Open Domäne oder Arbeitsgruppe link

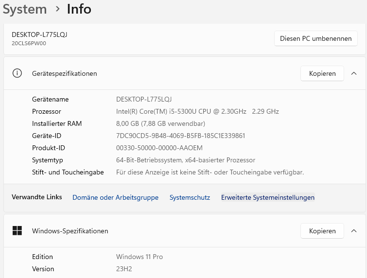point(115,197)
